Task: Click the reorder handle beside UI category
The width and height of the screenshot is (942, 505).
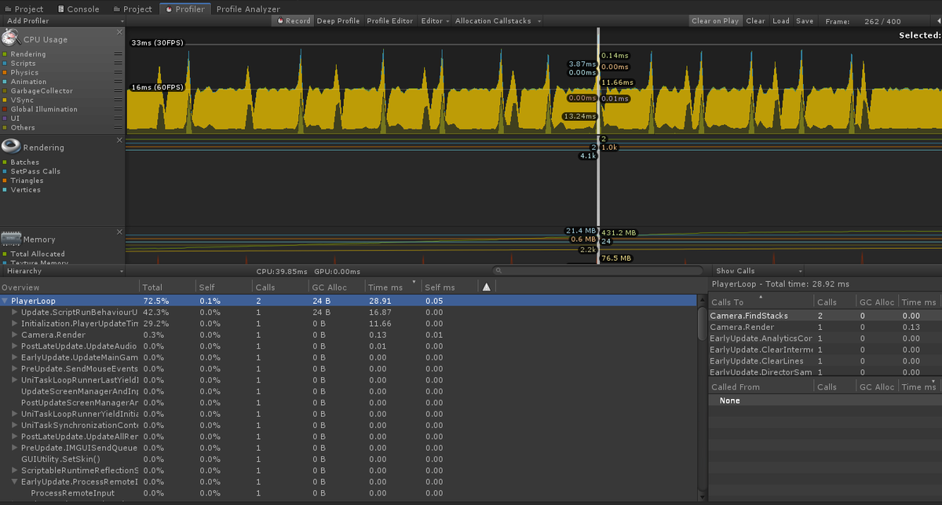Action: click(x=119, y=119)
